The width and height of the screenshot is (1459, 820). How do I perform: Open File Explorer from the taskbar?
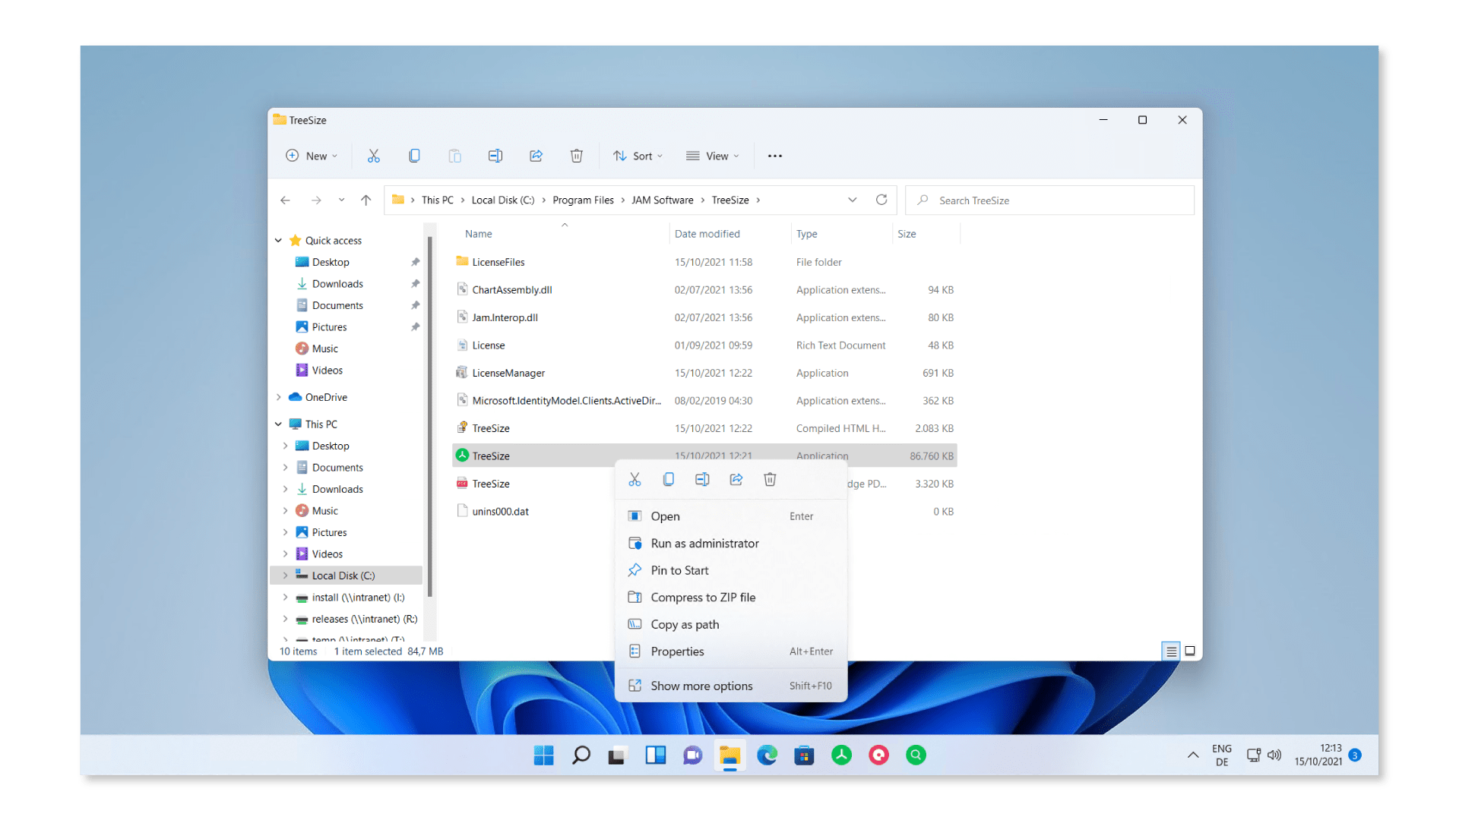pyautogui.click(x=729, y=755)
